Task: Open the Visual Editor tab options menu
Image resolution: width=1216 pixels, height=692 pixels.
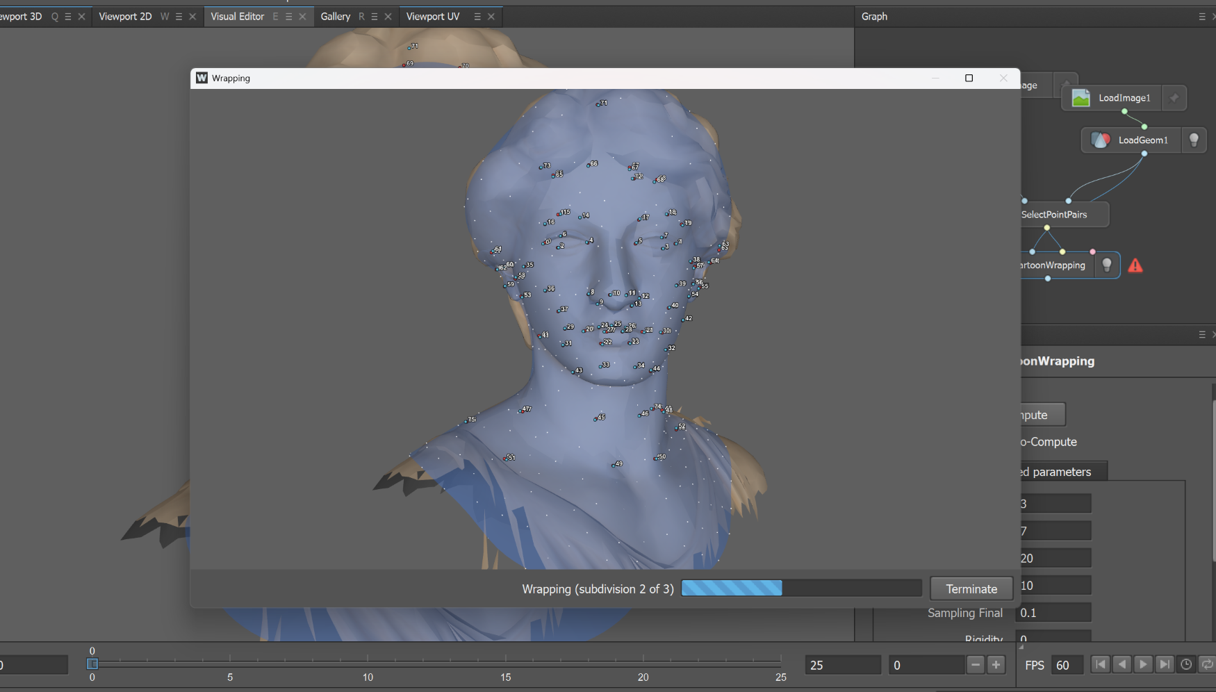Action: click(289, 17)
